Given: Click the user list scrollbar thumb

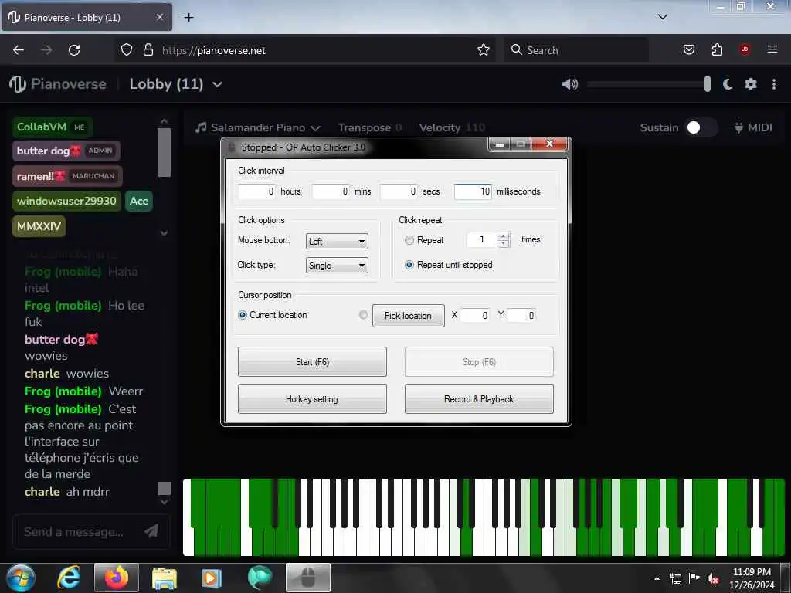Looking at the screenshot, I should [x=164, y=152].
